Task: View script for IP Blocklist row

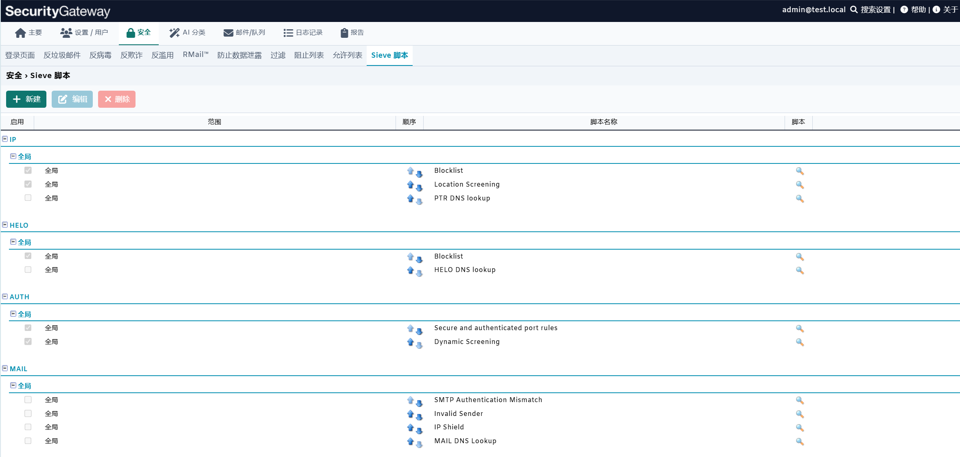Action: pyautogui.click(x=800, y=171)
